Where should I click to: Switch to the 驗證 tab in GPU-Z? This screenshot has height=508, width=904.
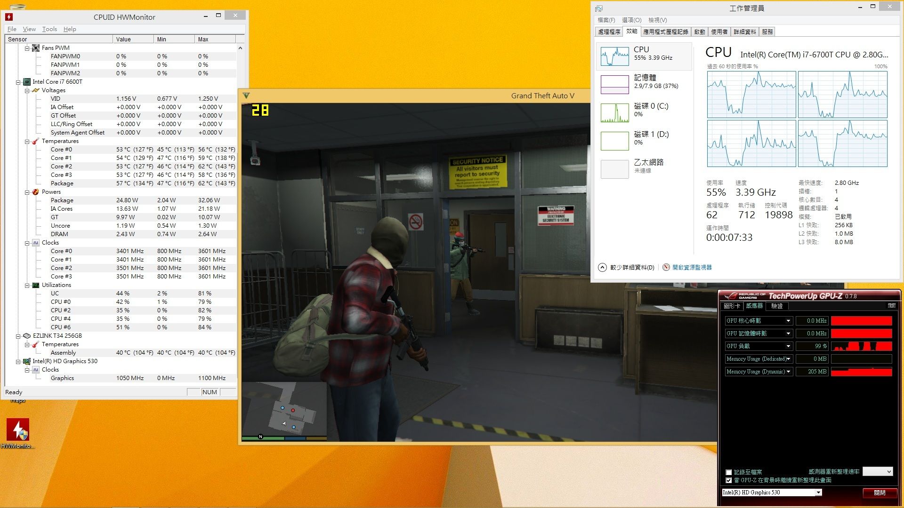pos(777,306)
